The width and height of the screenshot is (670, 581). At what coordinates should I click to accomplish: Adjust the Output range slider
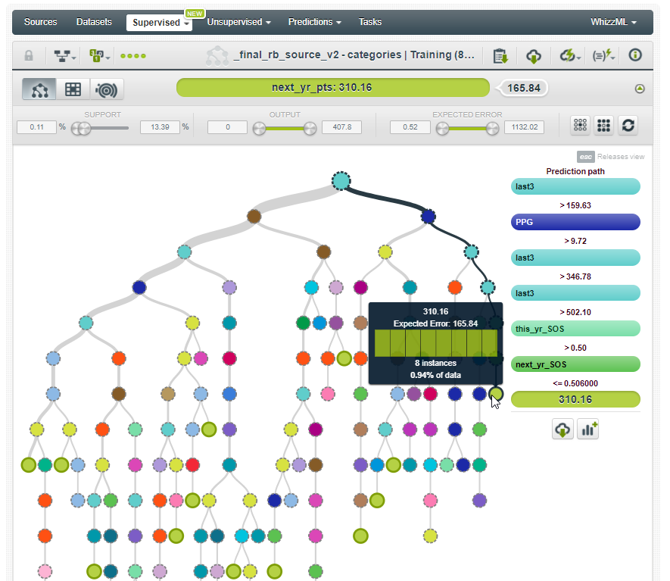tap(285, 128)
